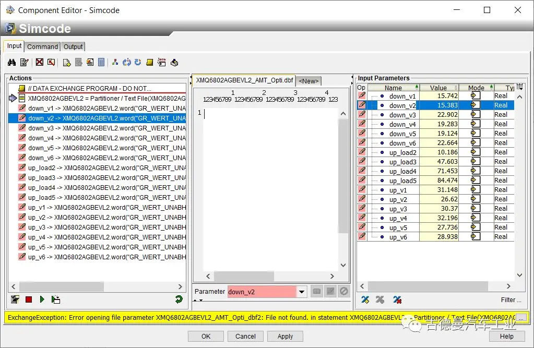
Task: Toggle the Mode icon for up_v6 row
Action: (475, 237)
